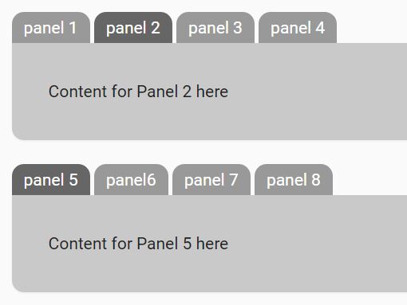
Task: Click the highlighted panel 5 tab
Action: click(x=51, y=180)
